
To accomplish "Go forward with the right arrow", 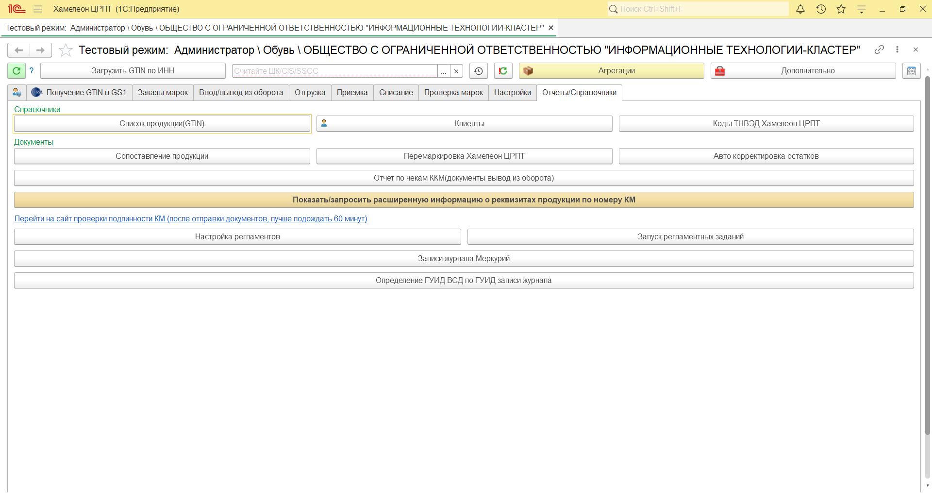I will click(x=41, y=50).
